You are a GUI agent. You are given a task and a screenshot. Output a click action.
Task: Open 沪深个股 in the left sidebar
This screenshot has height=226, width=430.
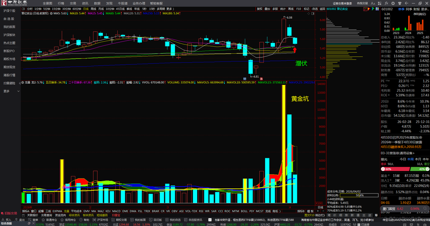pyautogui.click(x=10, y=11)
